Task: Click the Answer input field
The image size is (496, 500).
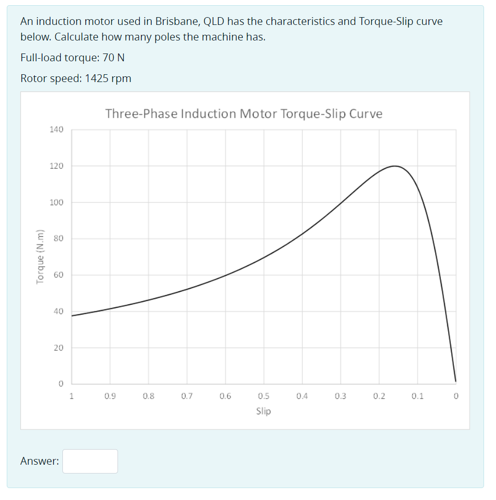Action: point(90,461)
